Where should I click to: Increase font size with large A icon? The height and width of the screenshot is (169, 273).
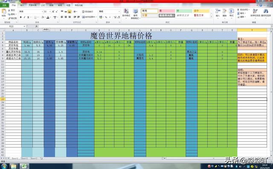(x=53, y=11)
